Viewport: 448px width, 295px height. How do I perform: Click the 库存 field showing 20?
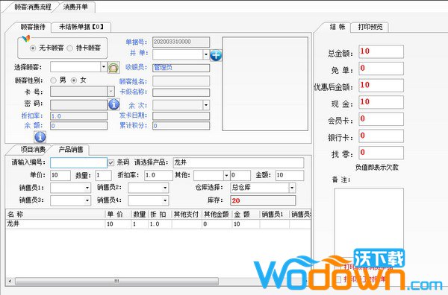263,200
